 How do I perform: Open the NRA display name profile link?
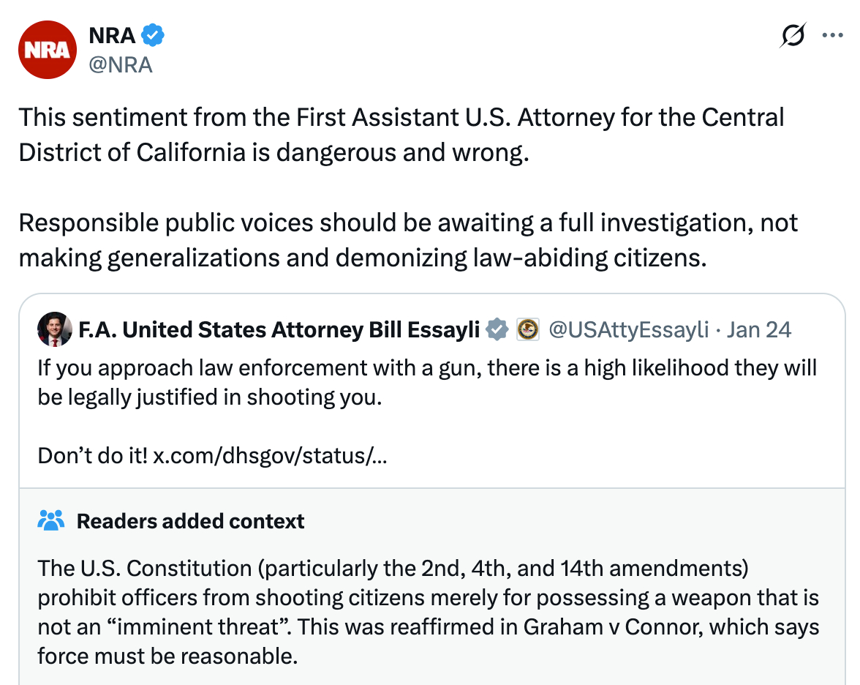111,34
